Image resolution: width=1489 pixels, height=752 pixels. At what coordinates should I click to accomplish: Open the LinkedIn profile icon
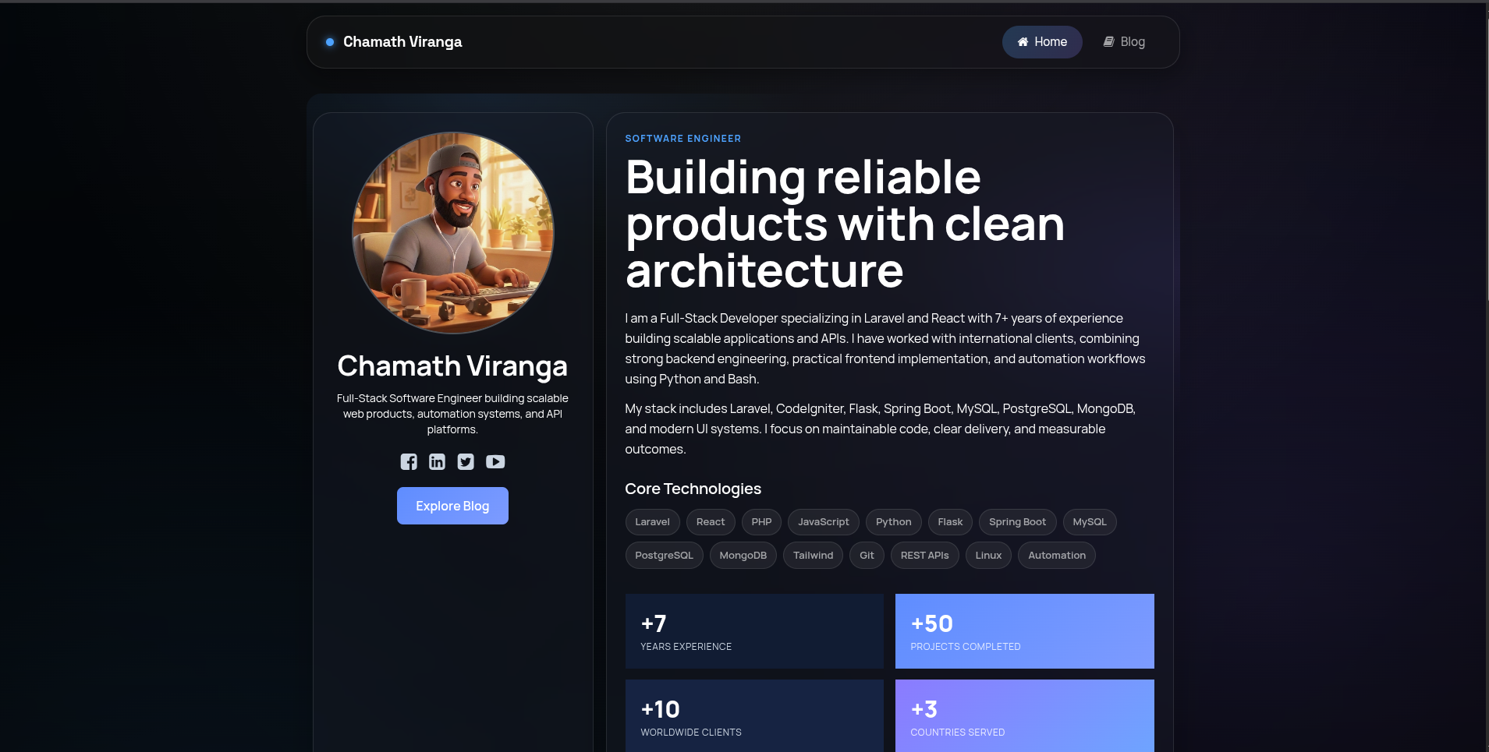click(x=437, y=462)
